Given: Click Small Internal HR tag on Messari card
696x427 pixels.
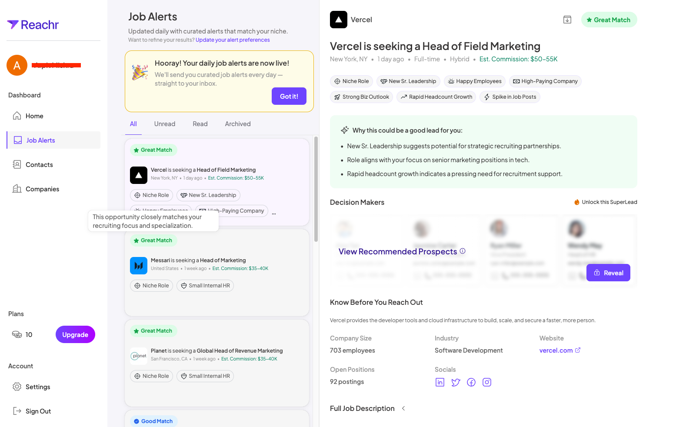Looking at the screenshot, I should tap(205, 286).
